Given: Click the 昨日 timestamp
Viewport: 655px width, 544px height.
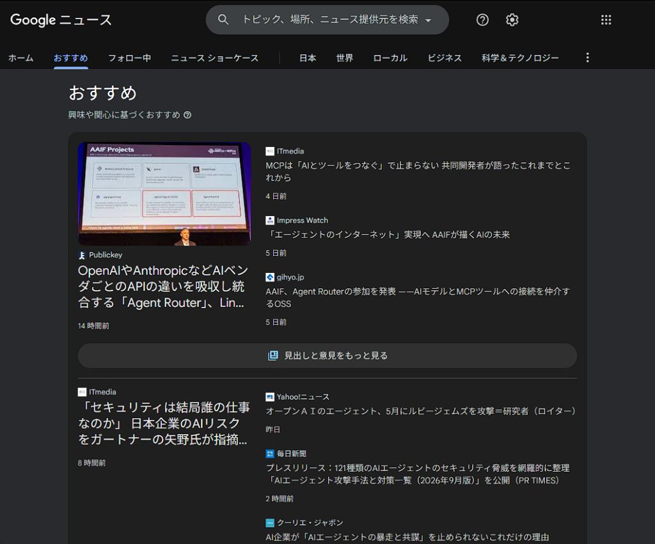Looking at the screenshot, I should (x=272, y=430).
